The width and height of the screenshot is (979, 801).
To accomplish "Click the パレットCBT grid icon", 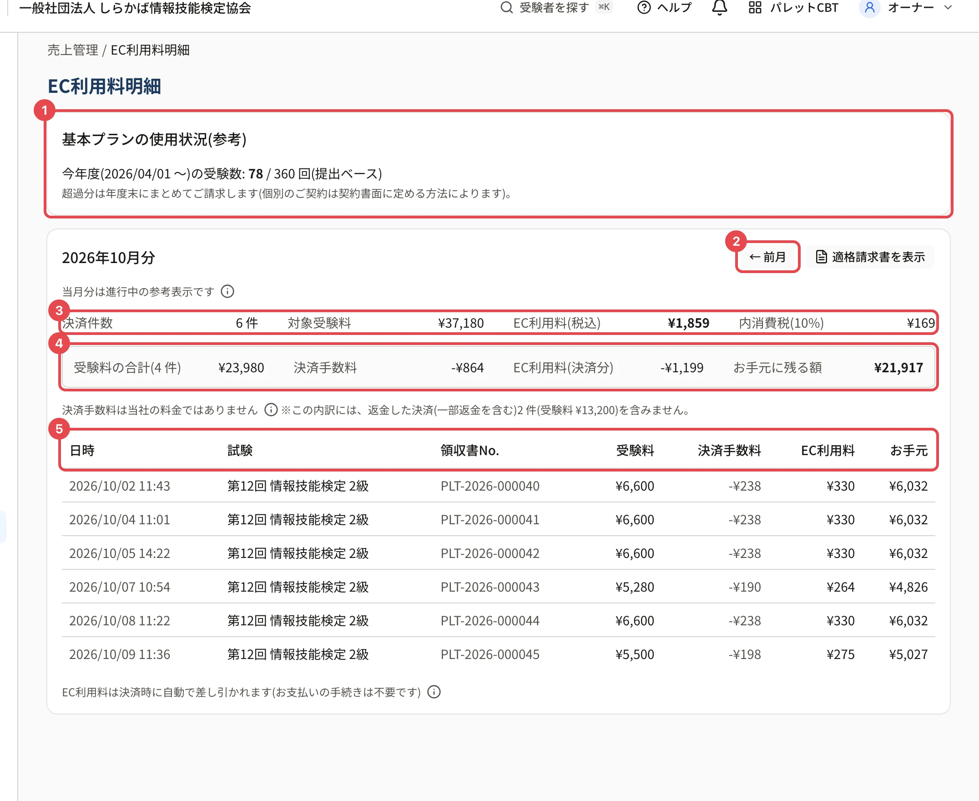I will click(x=755, y=7).
